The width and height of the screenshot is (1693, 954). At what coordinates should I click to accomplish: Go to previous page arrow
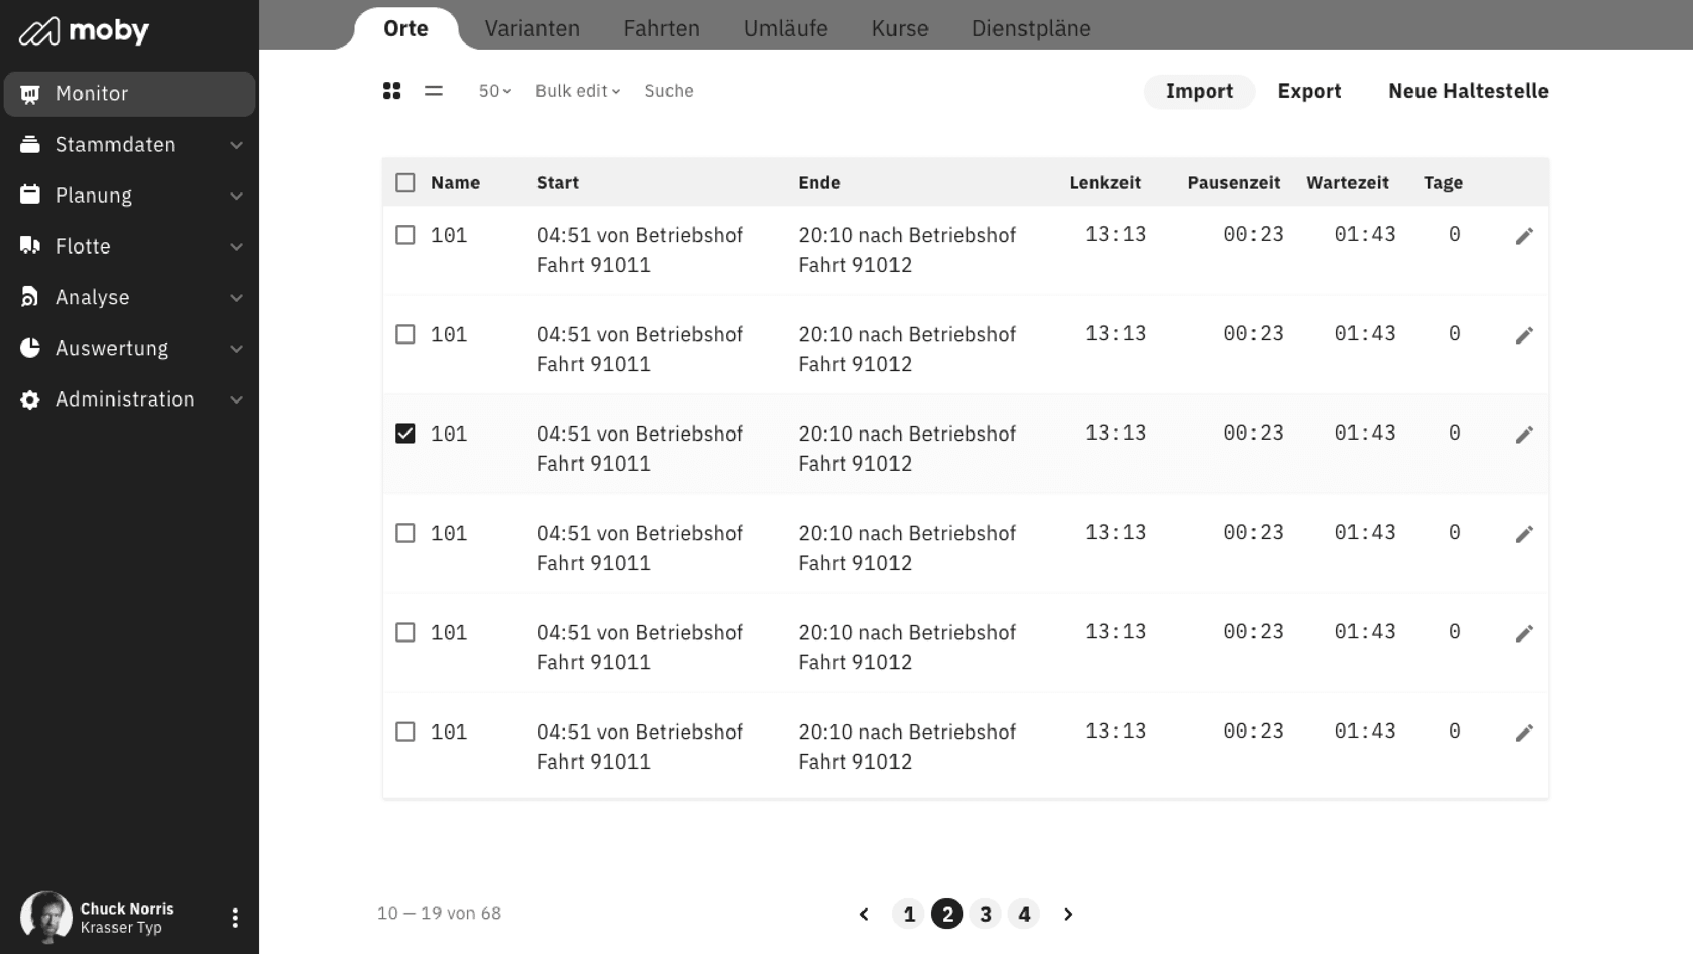click(x=864, y=914)
